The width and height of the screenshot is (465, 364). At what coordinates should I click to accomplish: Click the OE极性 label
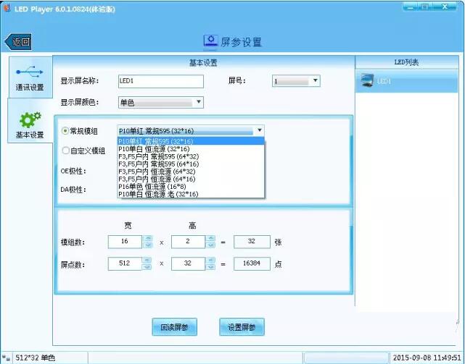[x=73, y=171]
